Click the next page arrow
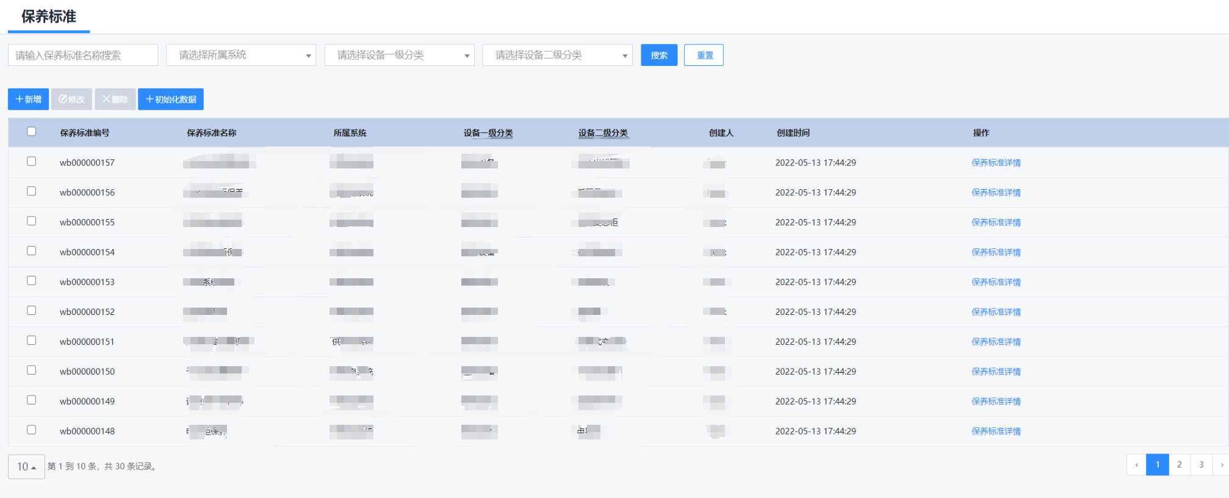 [1221, 465]
